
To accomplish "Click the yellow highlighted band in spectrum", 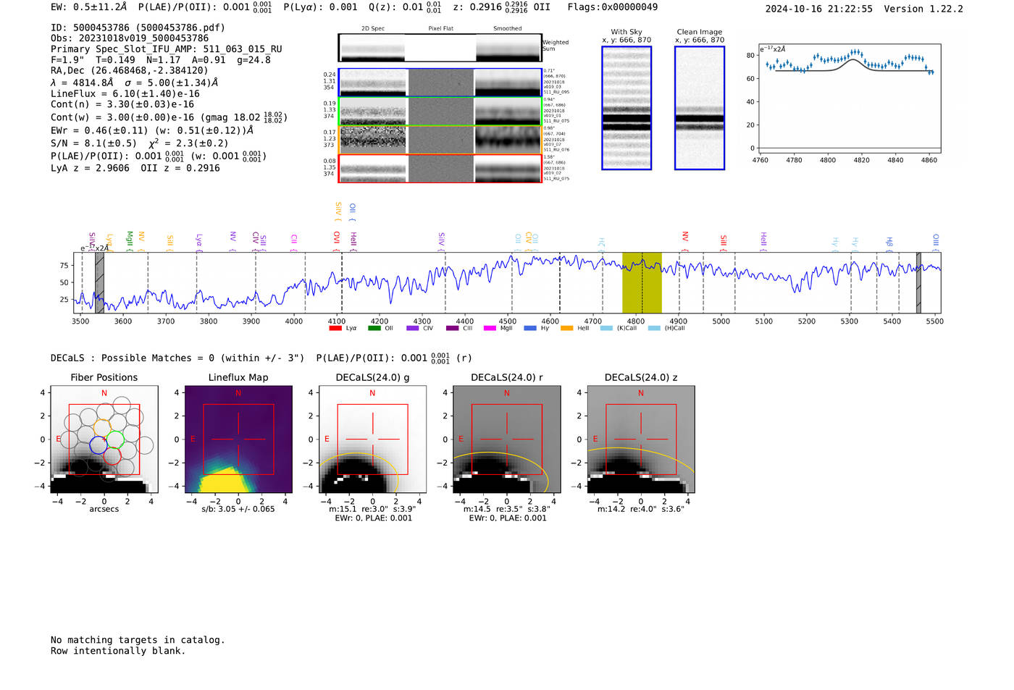I will click(642, 282).
